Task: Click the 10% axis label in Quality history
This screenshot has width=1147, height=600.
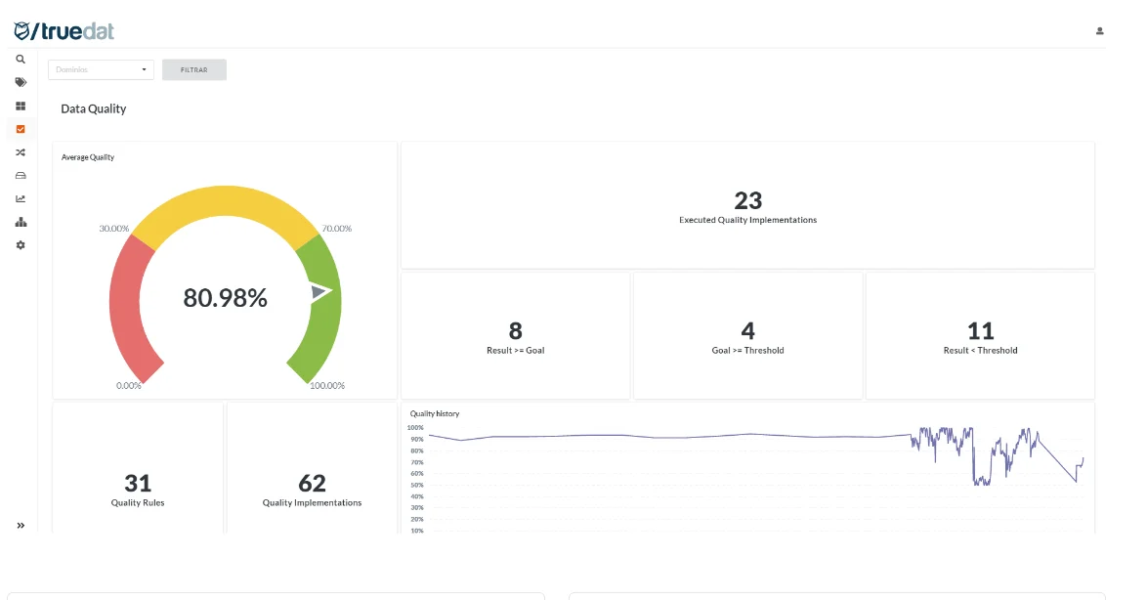Action: (x=417, y=531)
